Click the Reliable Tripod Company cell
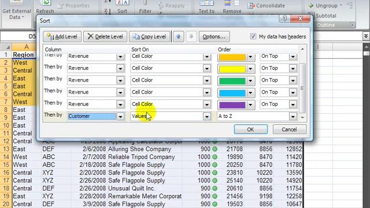 (x=145, y=157)
